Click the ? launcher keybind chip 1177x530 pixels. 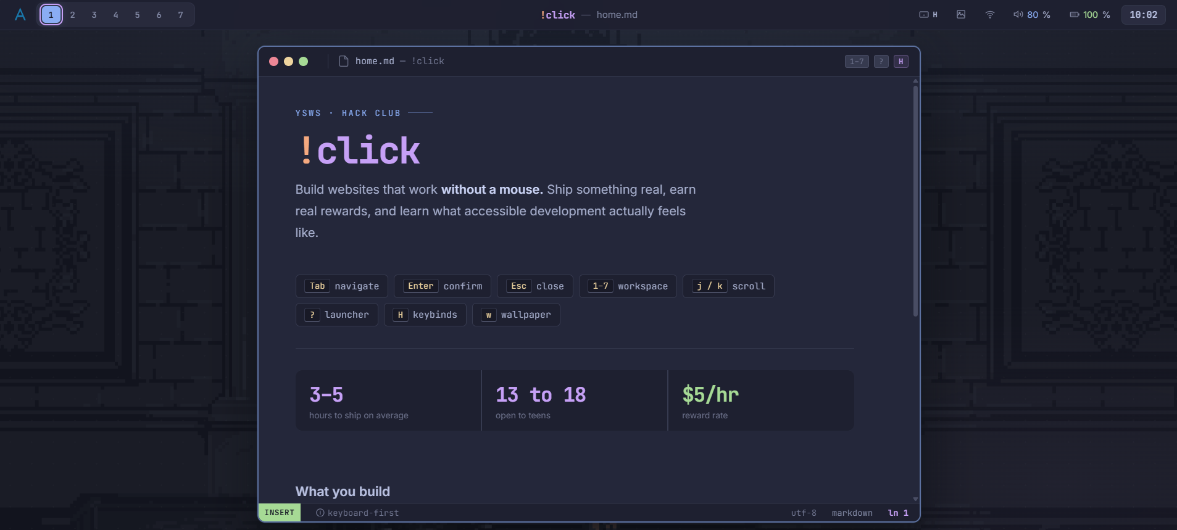(x=337, y=315)
